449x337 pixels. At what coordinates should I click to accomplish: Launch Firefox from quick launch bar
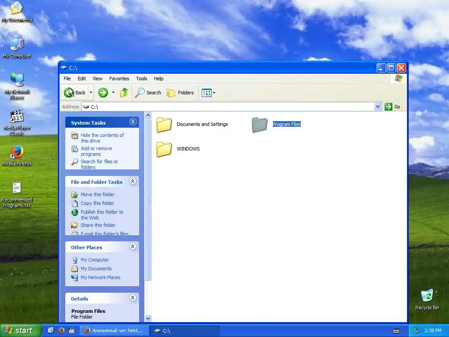click(61, 330)
